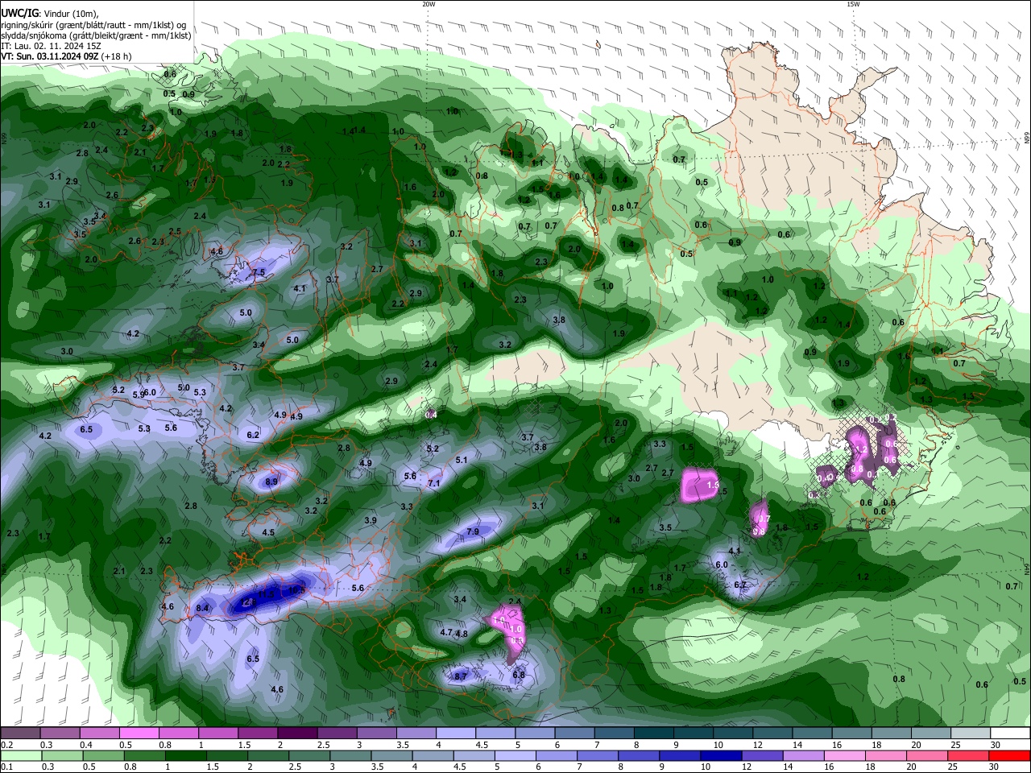The height and width of the screenshot is (773, 1031).
Task: Click the 7.9 precipitation value on map
Action: (x=473, y=531)
